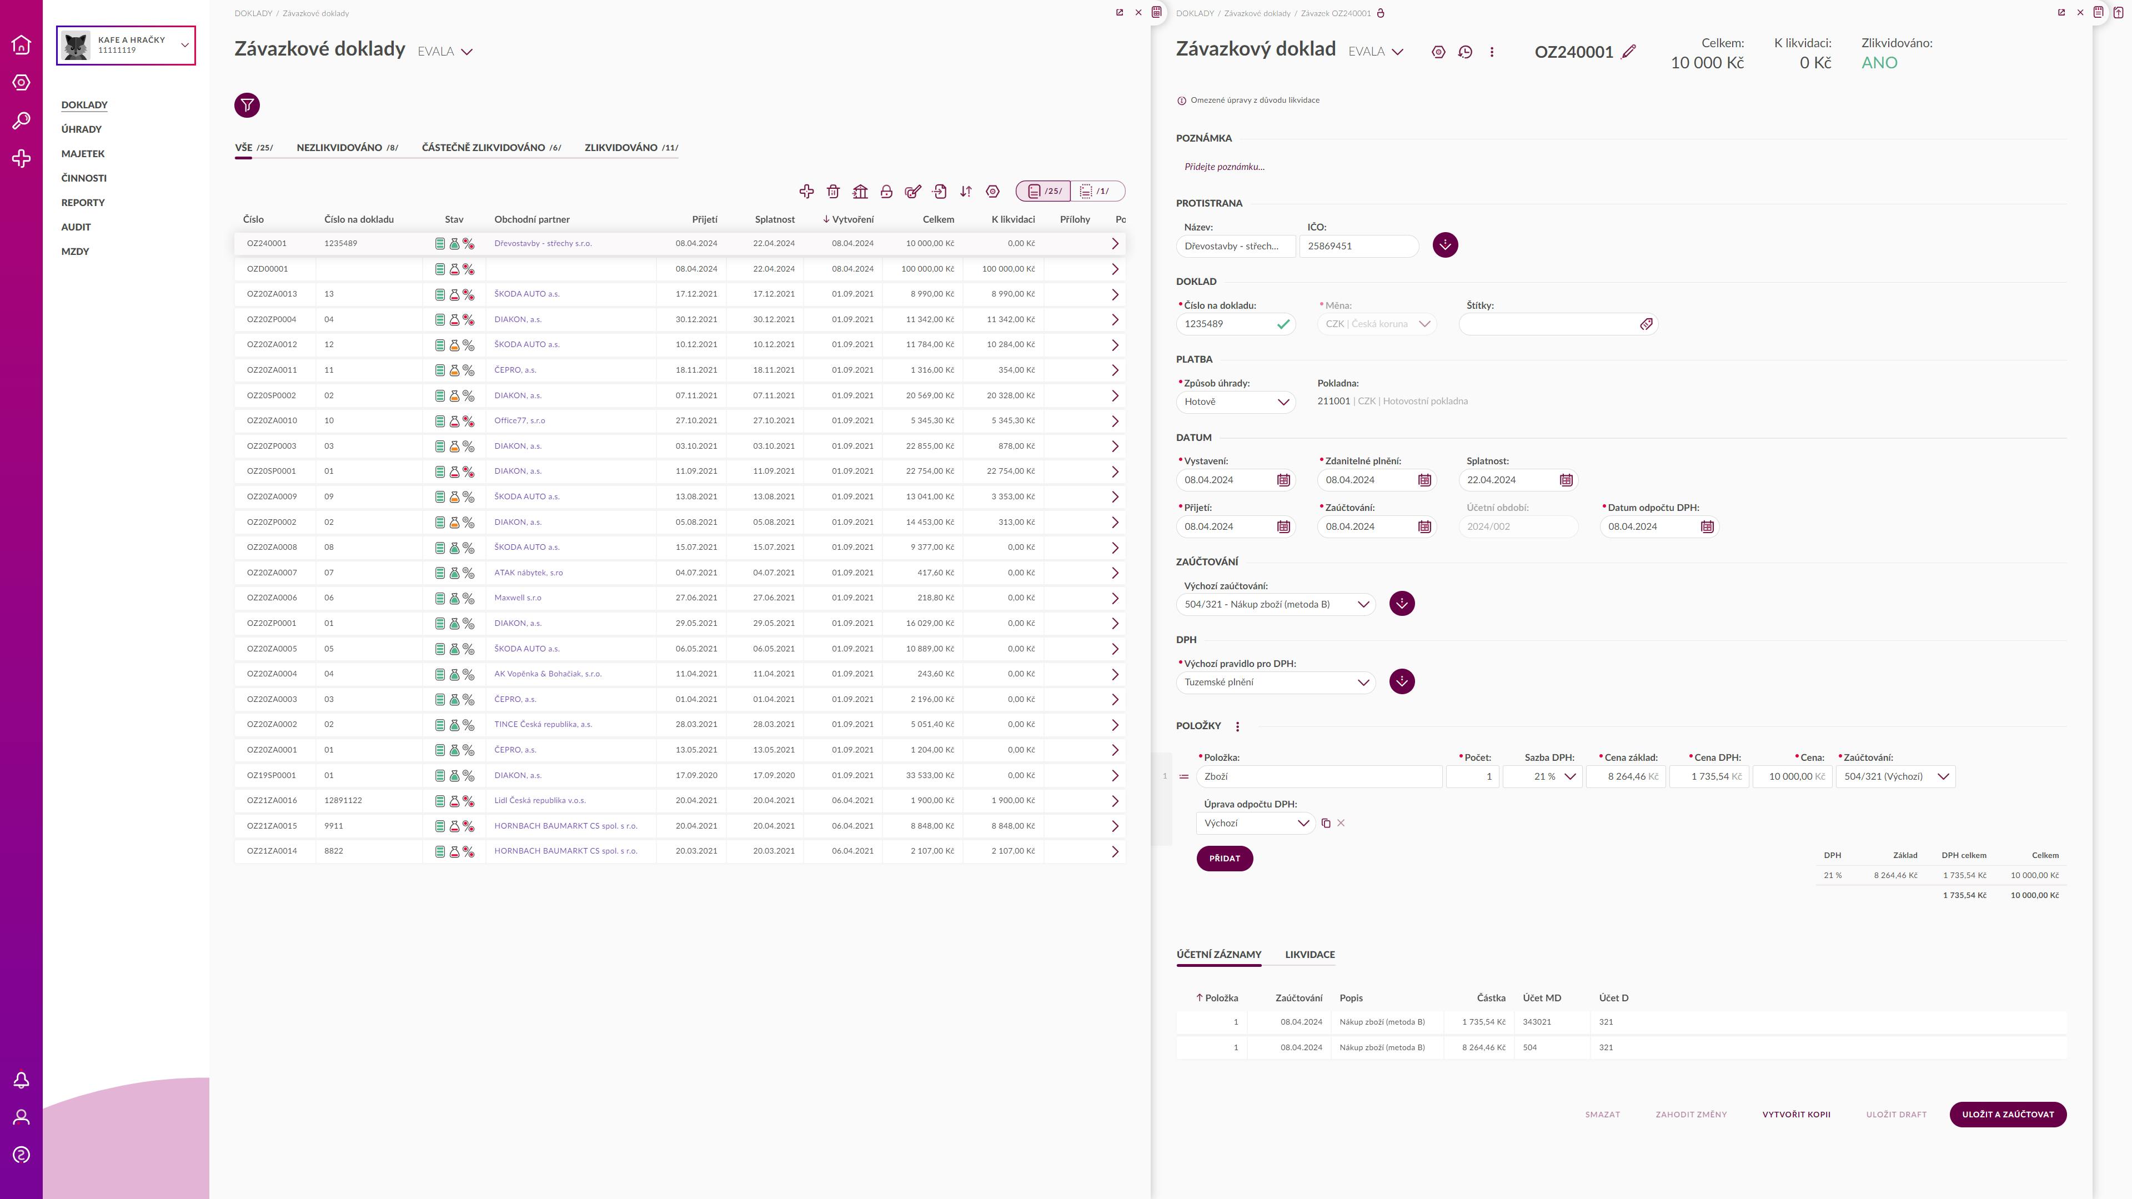Screen dimensions: 2132x1199
Task: Add a new document with the toolbar plus icon
Action: point(806,192)
